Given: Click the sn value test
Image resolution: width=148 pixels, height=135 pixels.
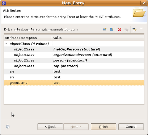Looking at the screenshot, I should 57,77.
